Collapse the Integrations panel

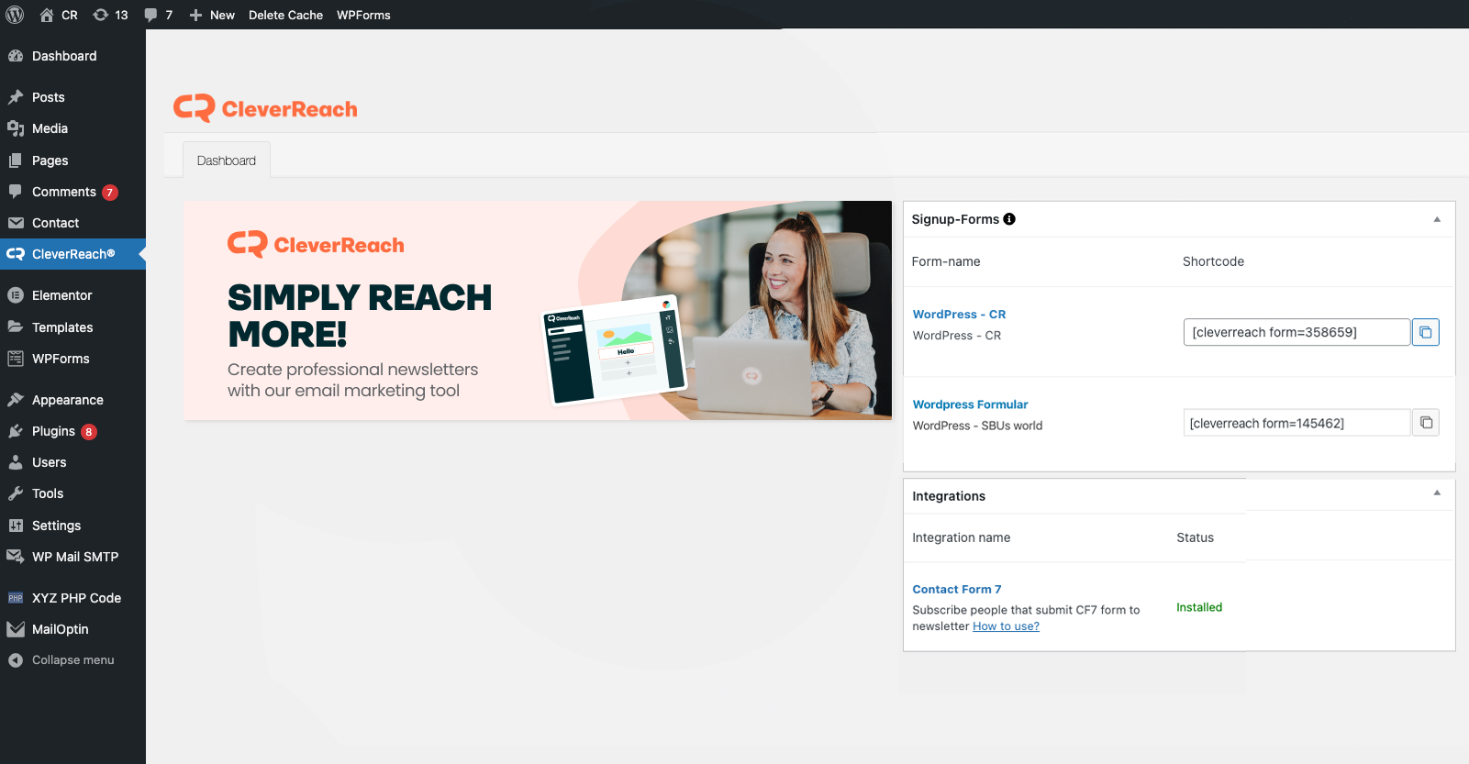tap(1437, 493)
